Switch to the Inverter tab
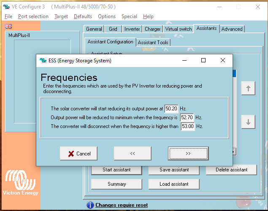The image size is (268, 211). point(132,29)
